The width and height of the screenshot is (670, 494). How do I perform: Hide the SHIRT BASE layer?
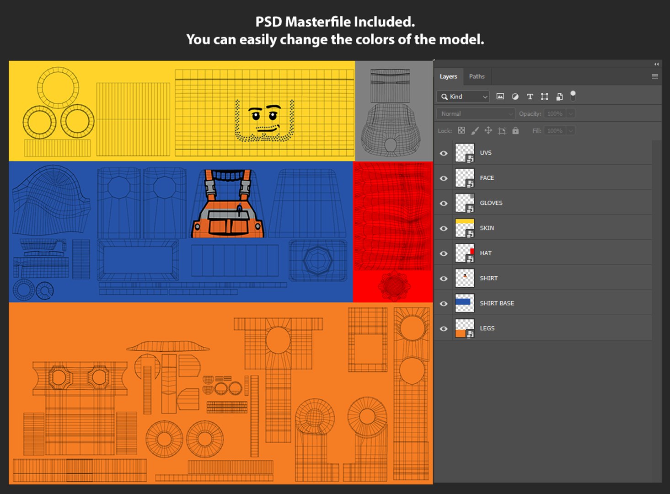[444, 304]
